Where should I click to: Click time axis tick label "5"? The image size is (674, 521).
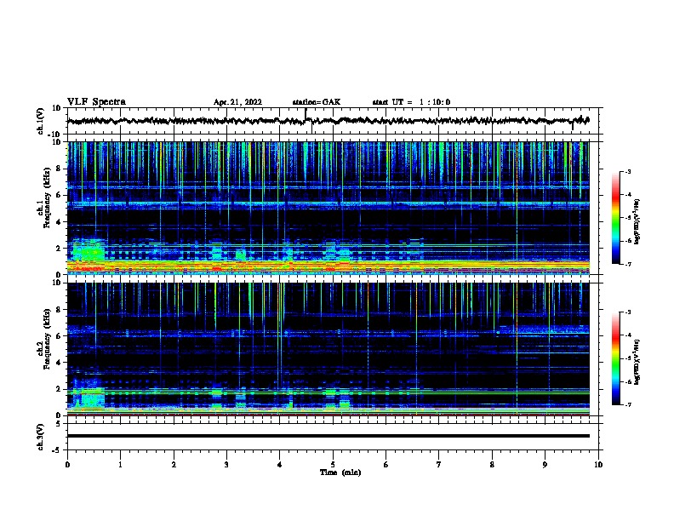pos(333,464)
